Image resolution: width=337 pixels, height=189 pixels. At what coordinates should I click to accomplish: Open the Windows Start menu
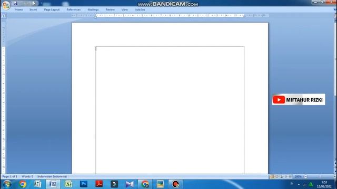click(7, 184)
